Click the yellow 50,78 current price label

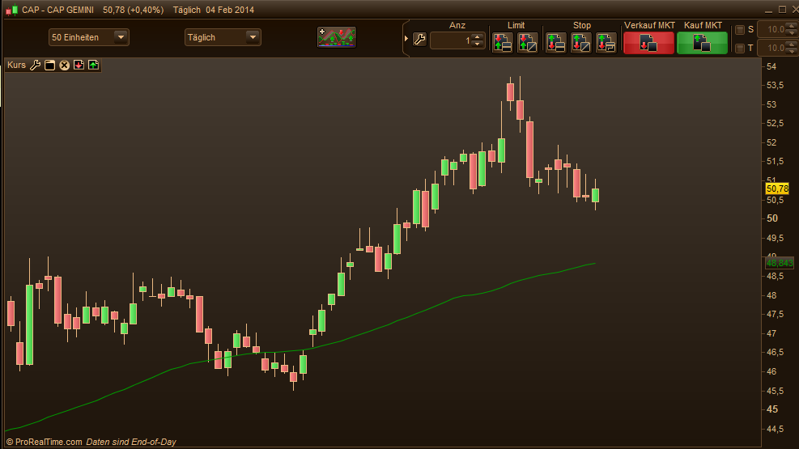tap(777, 188)
